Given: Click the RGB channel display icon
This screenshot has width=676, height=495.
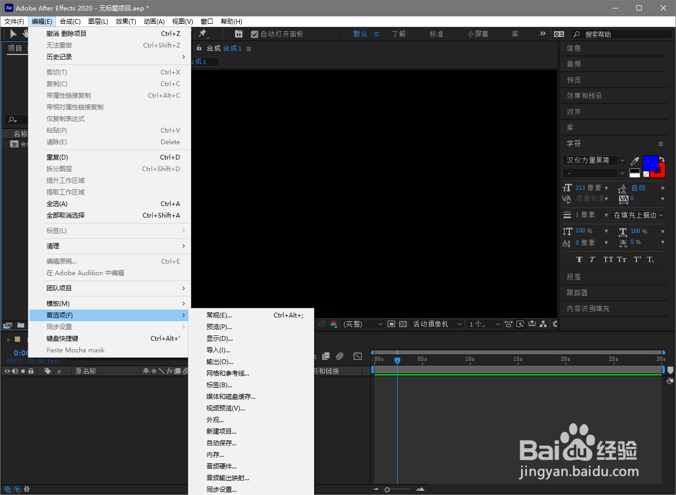Looking at the screenshot, I should 334,324.
